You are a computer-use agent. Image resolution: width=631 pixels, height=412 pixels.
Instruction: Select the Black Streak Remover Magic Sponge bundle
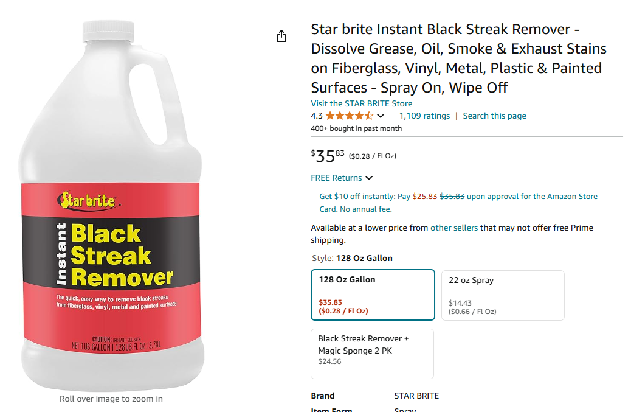[372, 353]
